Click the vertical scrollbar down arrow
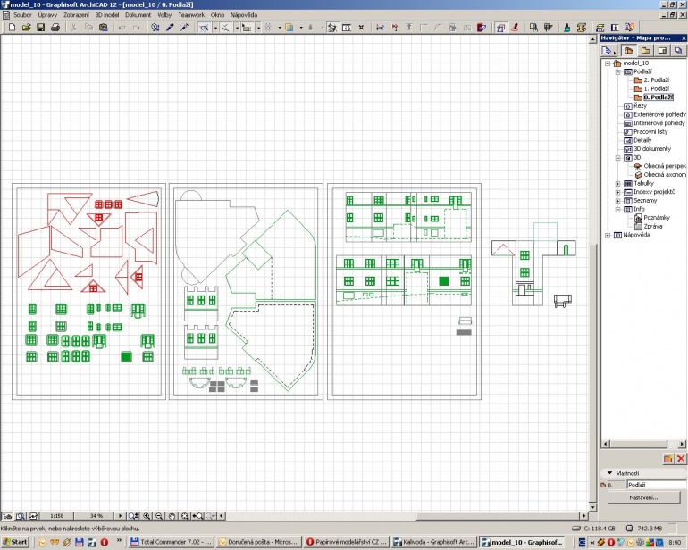The height and width of the screenshot is (550, 688). click(x=592, y=507)
